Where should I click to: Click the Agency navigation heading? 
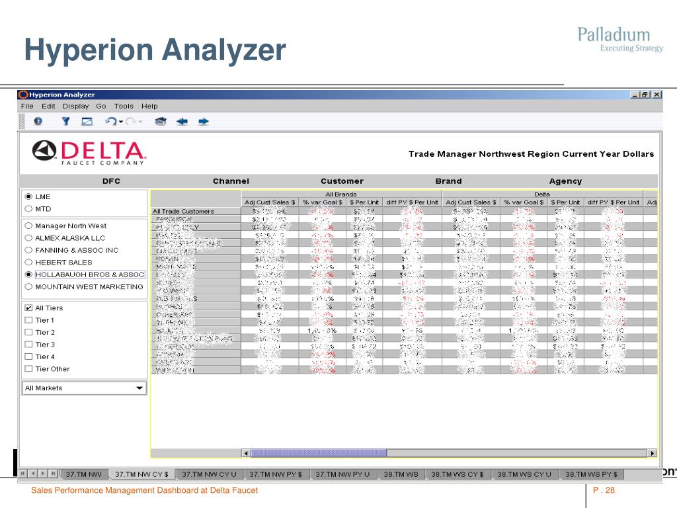coord(566,181)
